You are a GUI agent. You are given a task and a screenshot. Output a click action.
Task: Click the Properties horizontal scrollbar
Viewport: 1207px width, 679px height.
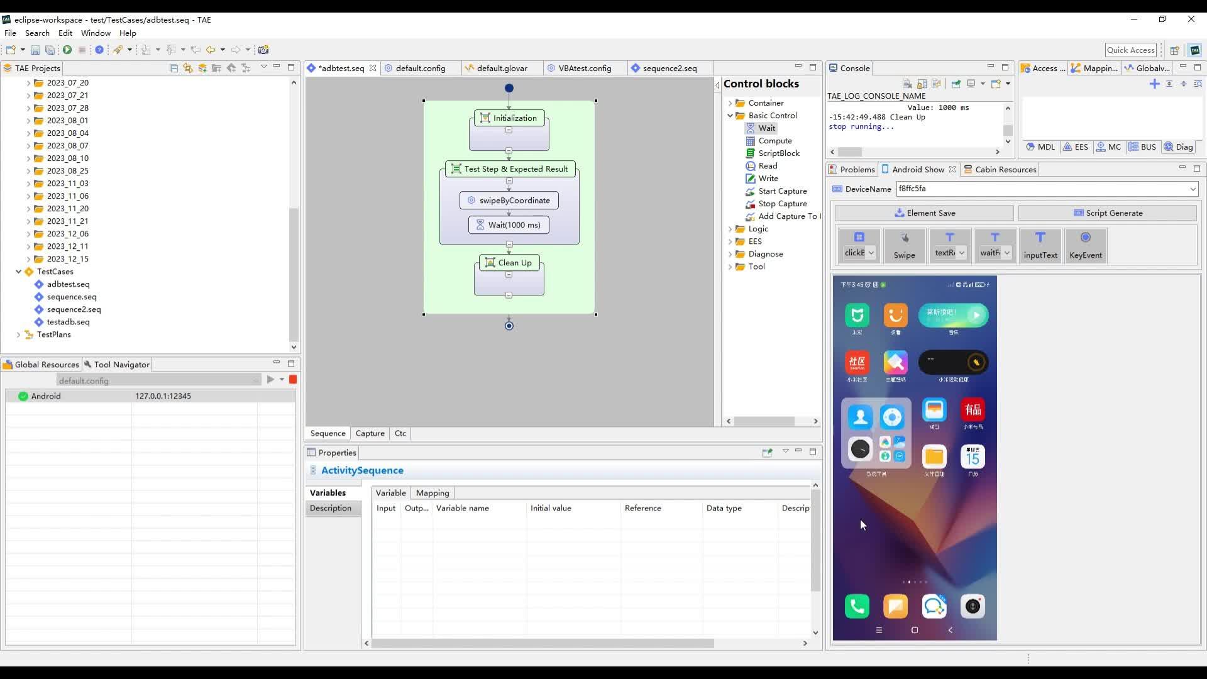(542, 643)
